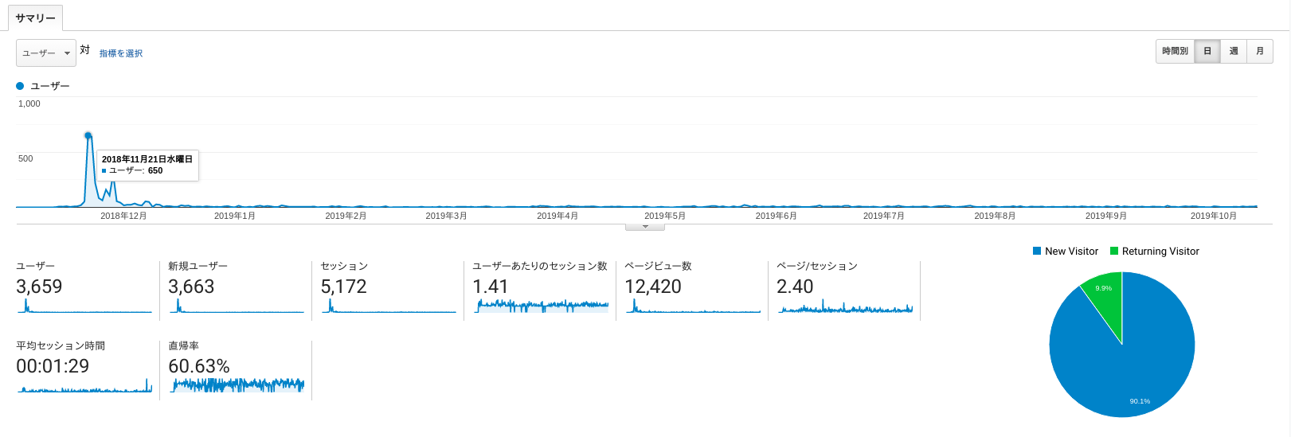Click the 指標を選択 link
The image size is (1291, 437).
(x=121, y=53)
